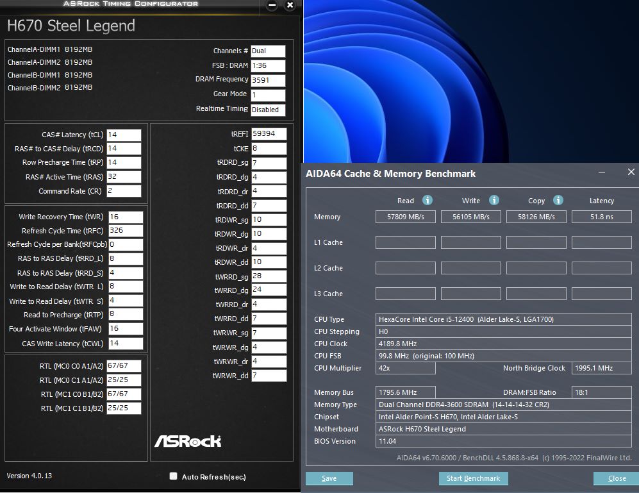Select the Row Precharge Time (tRP) field
Viewport: 639px width, 493px height.
click(x=124, y=162)
